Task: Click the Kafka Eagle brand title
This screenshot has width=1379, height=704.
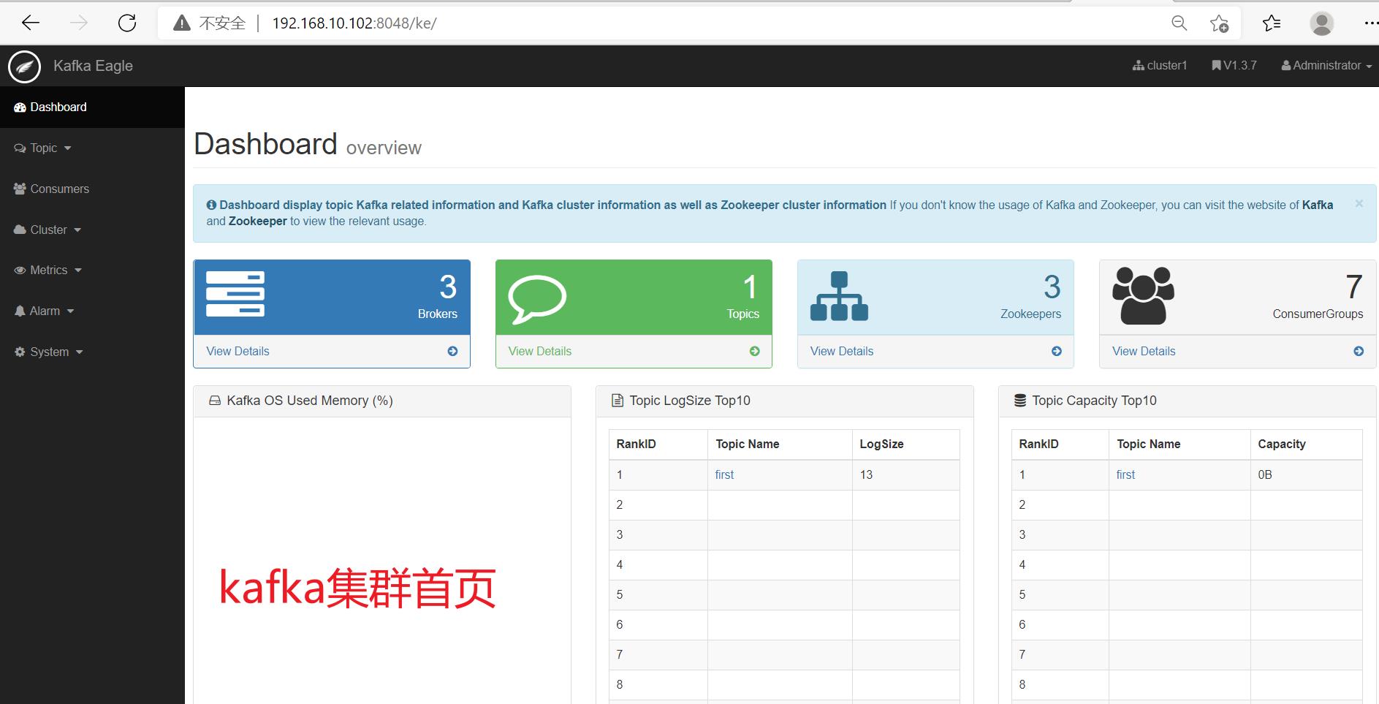Action: 93,66
